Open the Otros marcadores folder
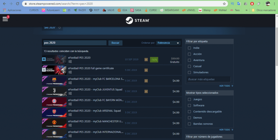 264,10
